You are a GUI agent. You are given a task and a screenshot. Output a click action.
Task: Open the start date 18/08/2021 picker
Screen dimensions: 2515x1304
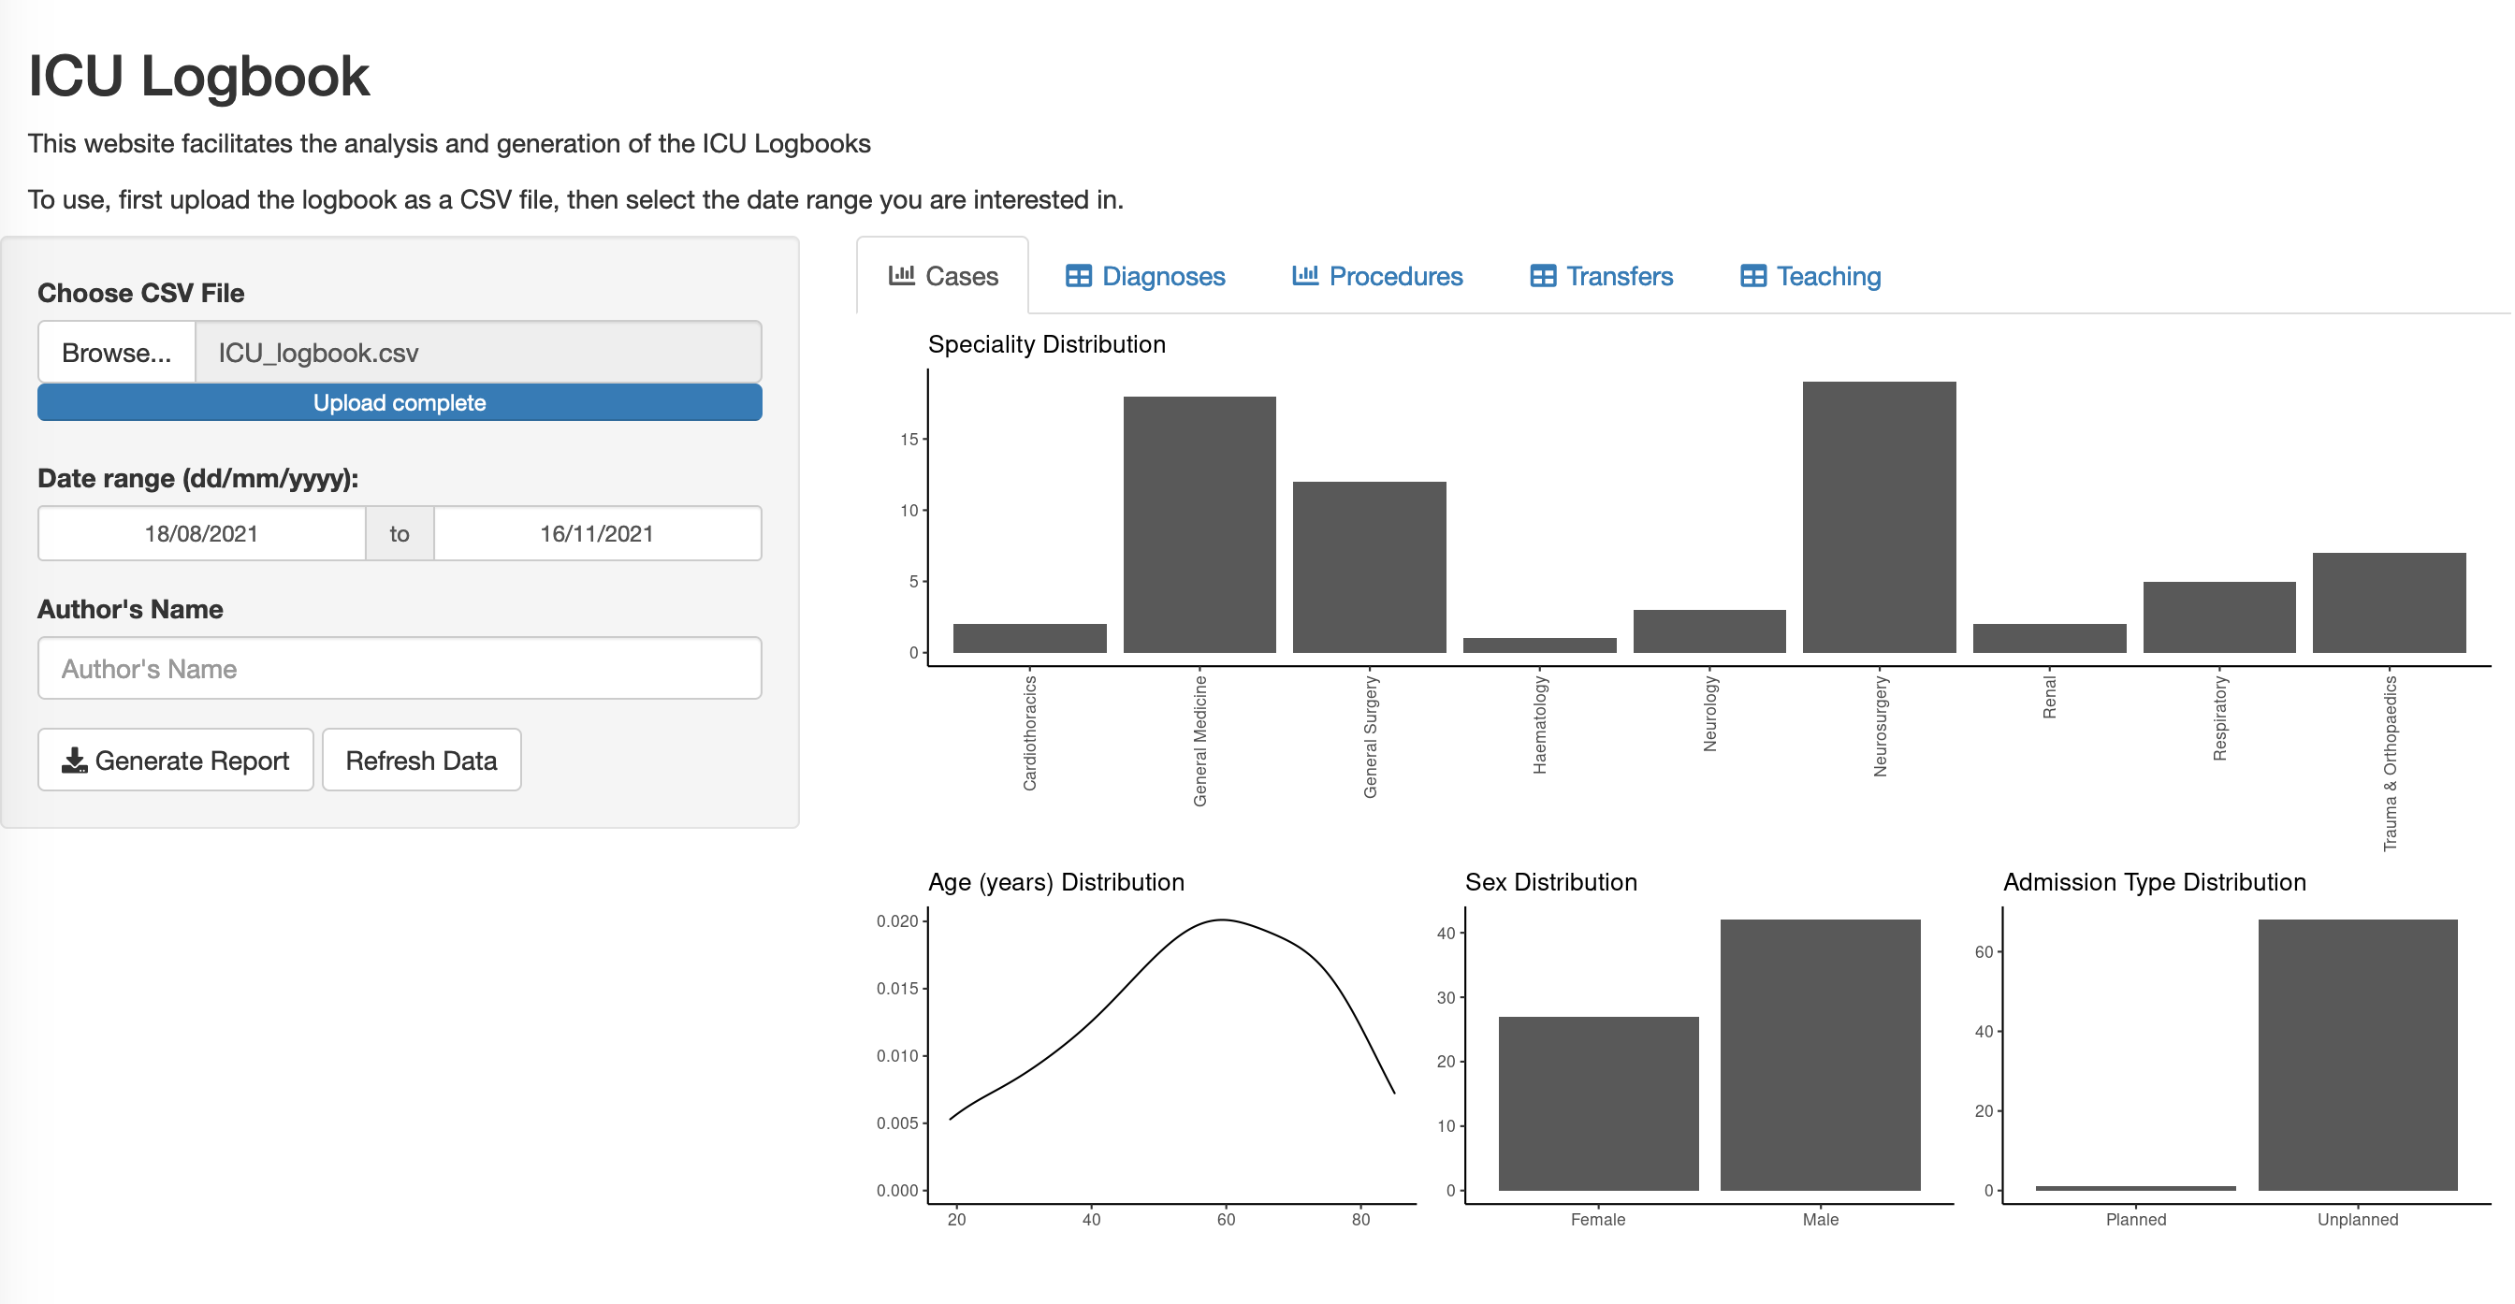click(x=201, y=534)
